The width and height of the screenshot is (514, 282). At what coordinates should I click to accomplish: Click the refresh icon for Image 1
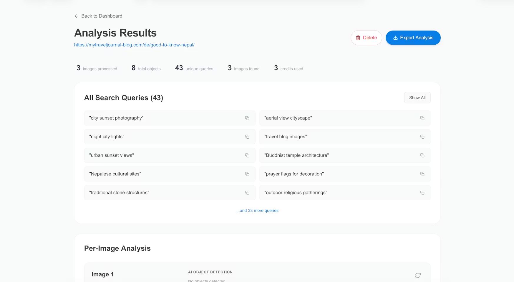(x=417, y=275)
